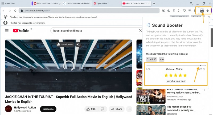The width and height of the screenshot is (213, 115).
Task: Dislike the video with the thumbs-down button
Action: click(x=103, y=109)
